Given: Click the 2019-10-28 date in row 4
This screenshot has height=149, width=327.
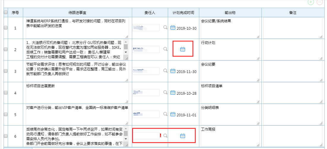Looking at the screenshot, I should pos(186,93).
